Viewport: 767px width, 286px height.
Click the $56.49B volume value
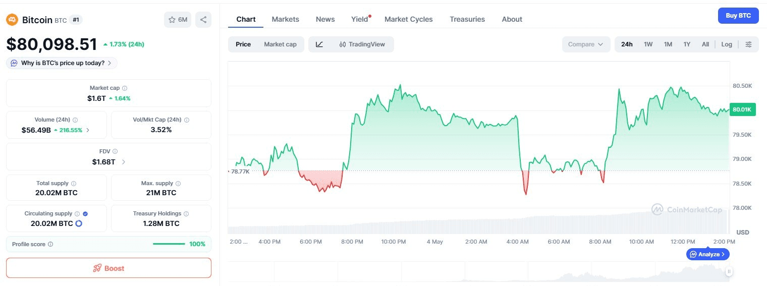pos(36,130)
